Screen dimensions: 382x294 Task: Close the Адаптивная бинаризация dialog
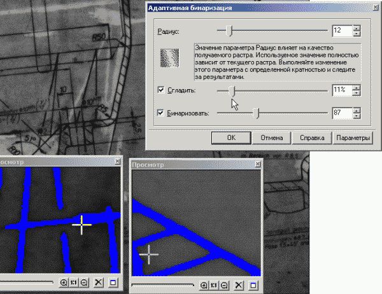pos(376,8)
